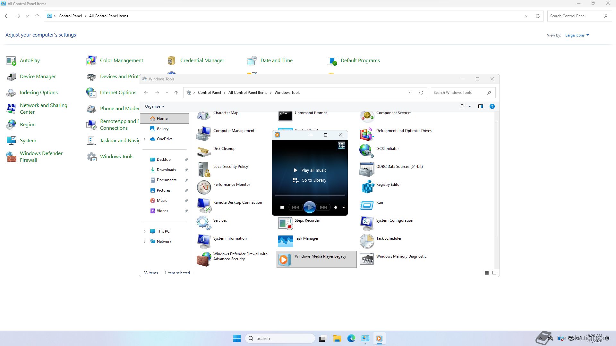Open the volume dropdown arrow in media player

point(344,208)
